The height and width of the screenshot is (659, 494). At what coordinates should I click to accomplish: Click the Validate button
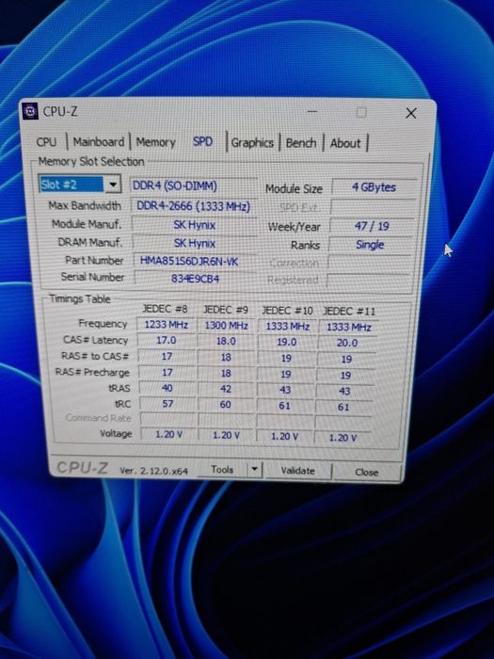[298, 471]
